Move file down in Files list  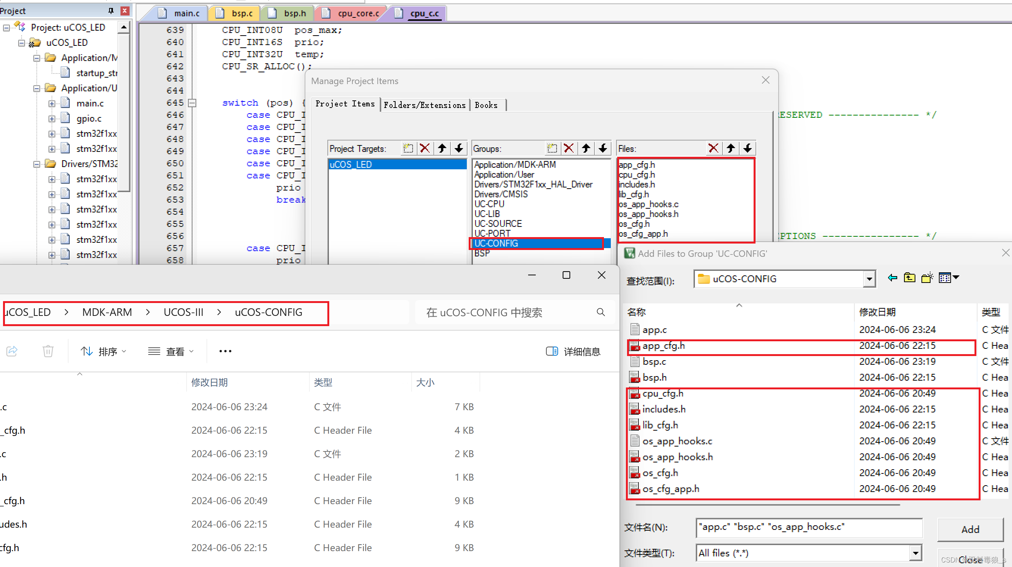tap(747, 148)
